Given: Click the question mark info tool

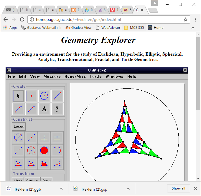Looking at the screenshot, I should 57,109.
